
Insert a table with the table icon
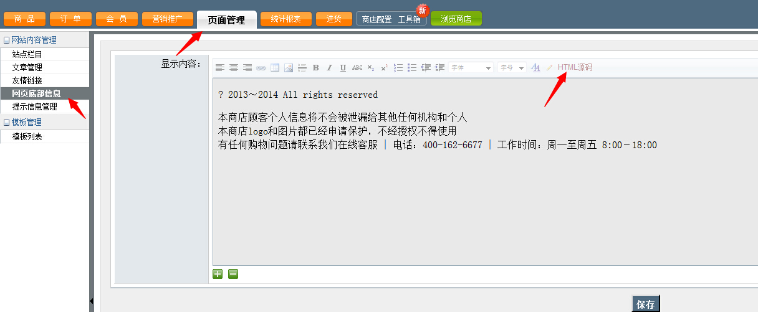coord(275,68)
